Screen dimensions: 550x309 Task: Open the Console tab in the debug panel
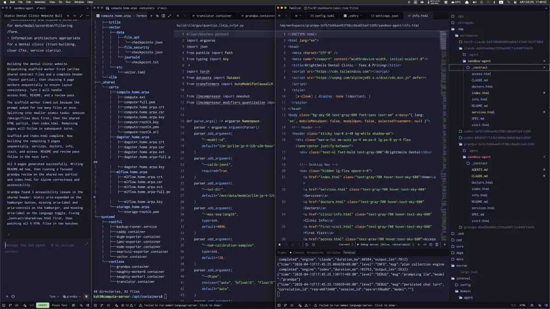[x=298, y=253]
